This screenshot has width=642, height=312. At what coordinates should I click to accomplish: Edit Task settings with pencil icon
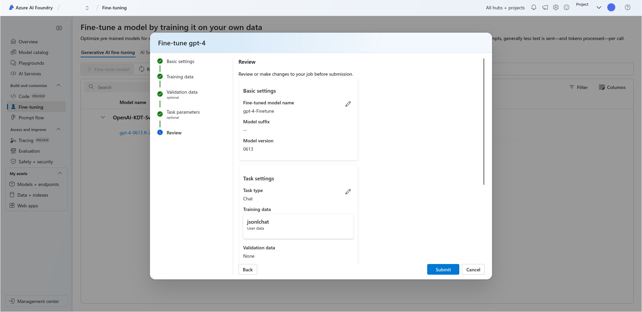(x=348, y=192)
